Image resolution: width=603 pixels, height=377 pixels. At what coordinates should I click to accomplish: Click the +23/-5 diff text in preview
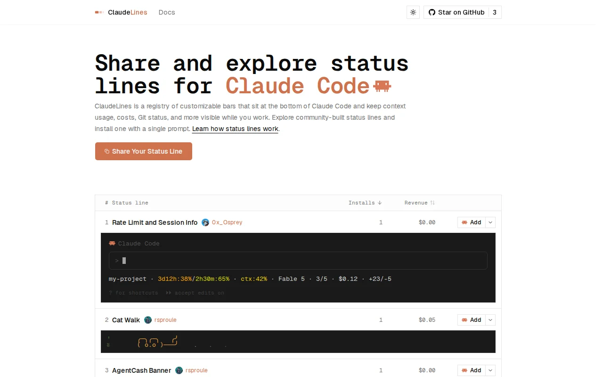click(x=380, y=279)
